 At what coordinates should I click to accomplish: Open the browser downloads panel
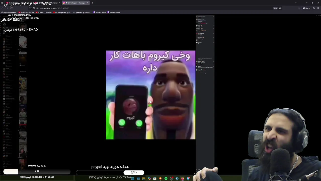coord(299,8)
